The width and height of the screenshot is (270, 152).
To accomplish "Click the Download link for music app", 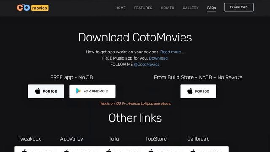I will pos(158,58).
